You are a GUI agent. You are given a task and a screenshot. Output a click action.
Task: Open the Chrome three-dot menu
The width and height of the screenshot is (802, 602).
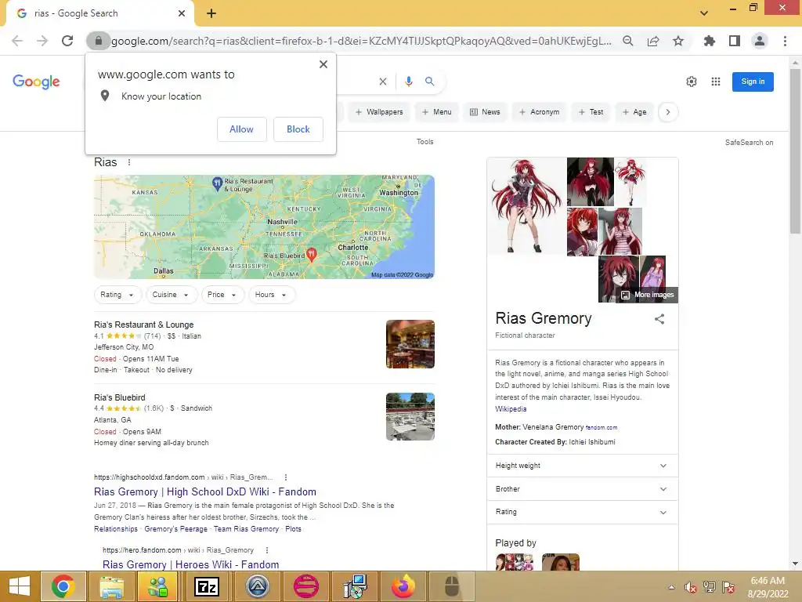click(x=785, y=41)
